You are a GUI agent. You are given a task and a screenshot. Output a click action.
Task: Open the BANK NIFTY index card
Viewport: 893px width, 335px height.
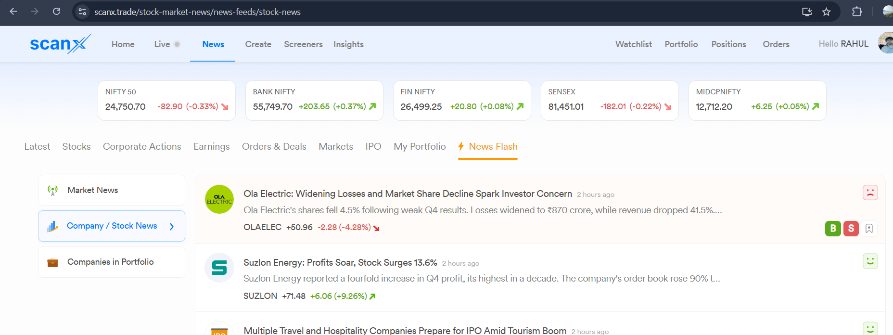click(314, 101)
